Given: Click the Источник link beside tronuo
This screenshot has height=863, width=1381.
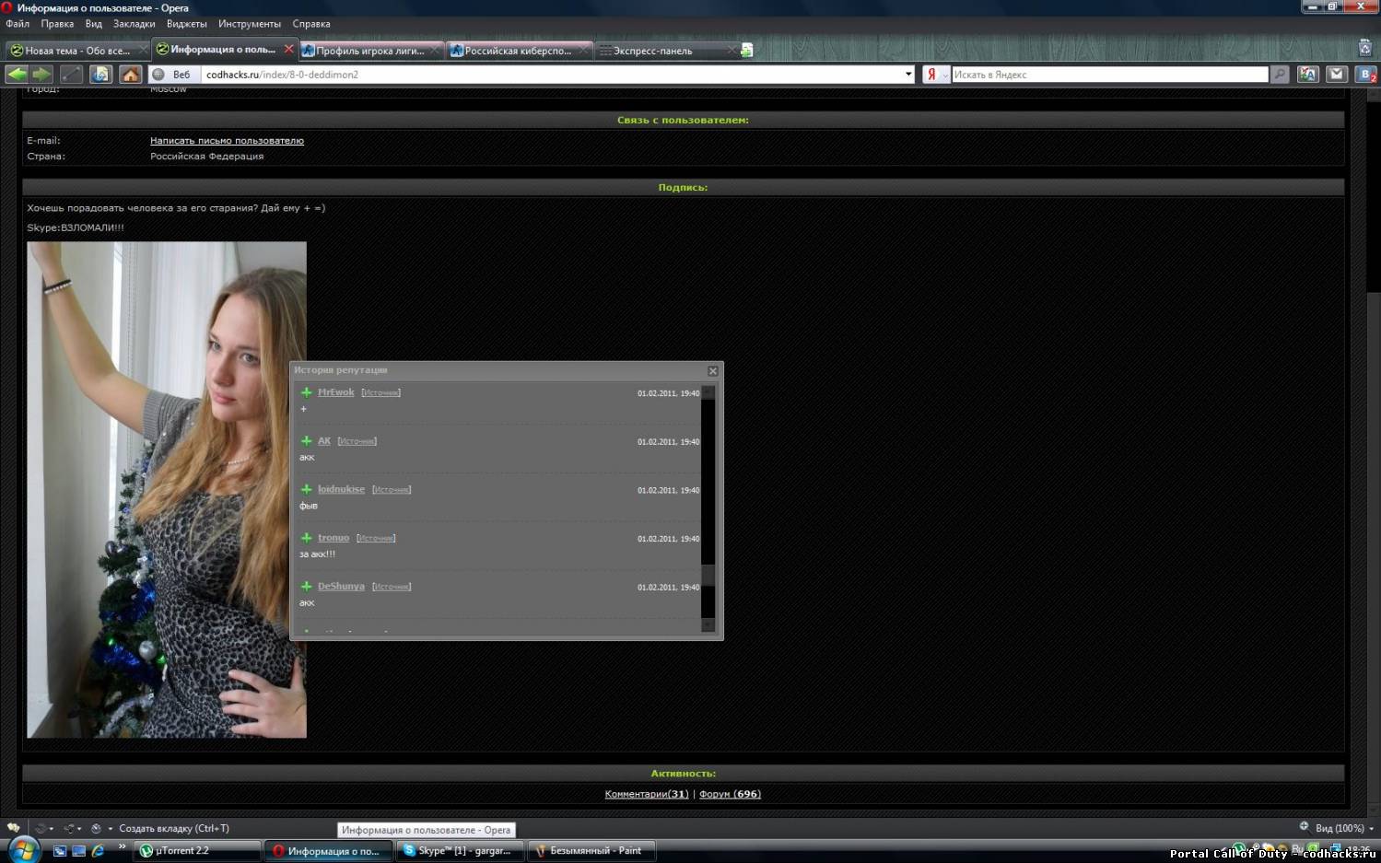Looking at the screenshot, I should [x=376, y=538].
